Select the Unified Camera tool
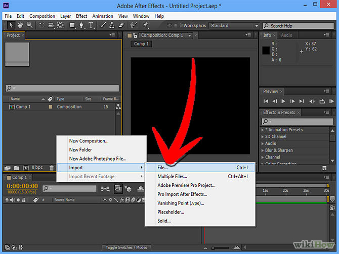The width and height of the screenshot is (339, 254). click(51, 25)
